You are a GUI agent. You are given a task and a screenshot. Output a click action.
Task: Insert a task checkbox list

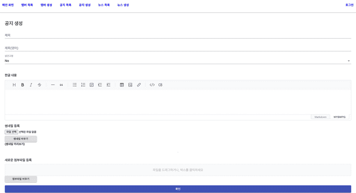pyautogui.click(x=92, y=85)
